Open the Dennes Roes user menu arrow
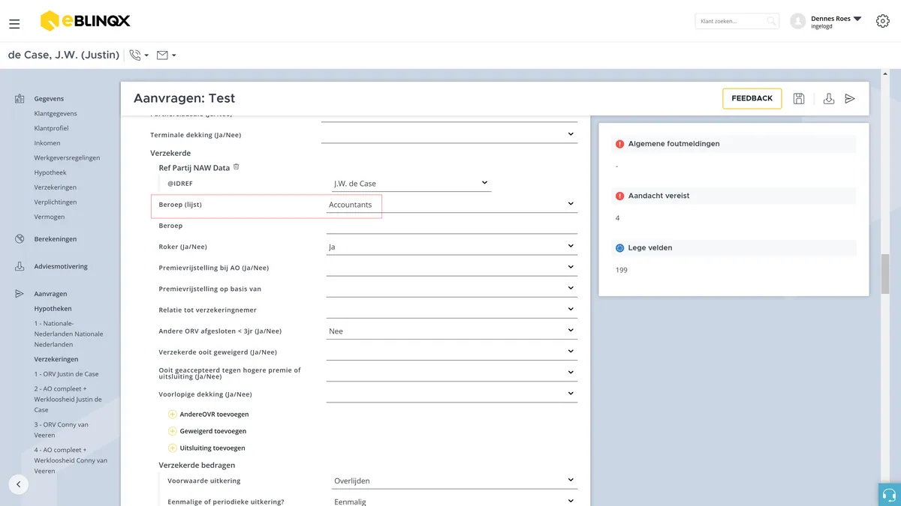Screen dimensions: 901x506 (857, 19)
